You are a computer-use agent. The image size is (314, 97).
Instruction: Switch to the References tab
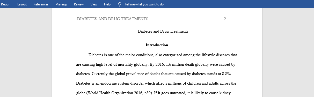point(41,4)
